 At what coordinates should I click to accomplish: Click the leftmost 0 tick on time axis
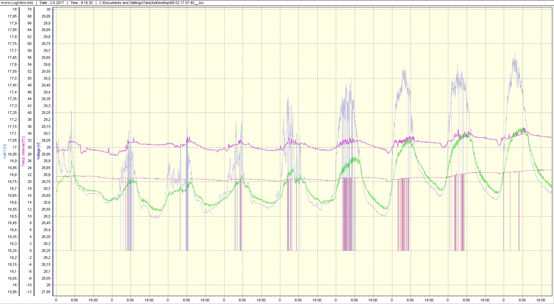pos(56,300)
